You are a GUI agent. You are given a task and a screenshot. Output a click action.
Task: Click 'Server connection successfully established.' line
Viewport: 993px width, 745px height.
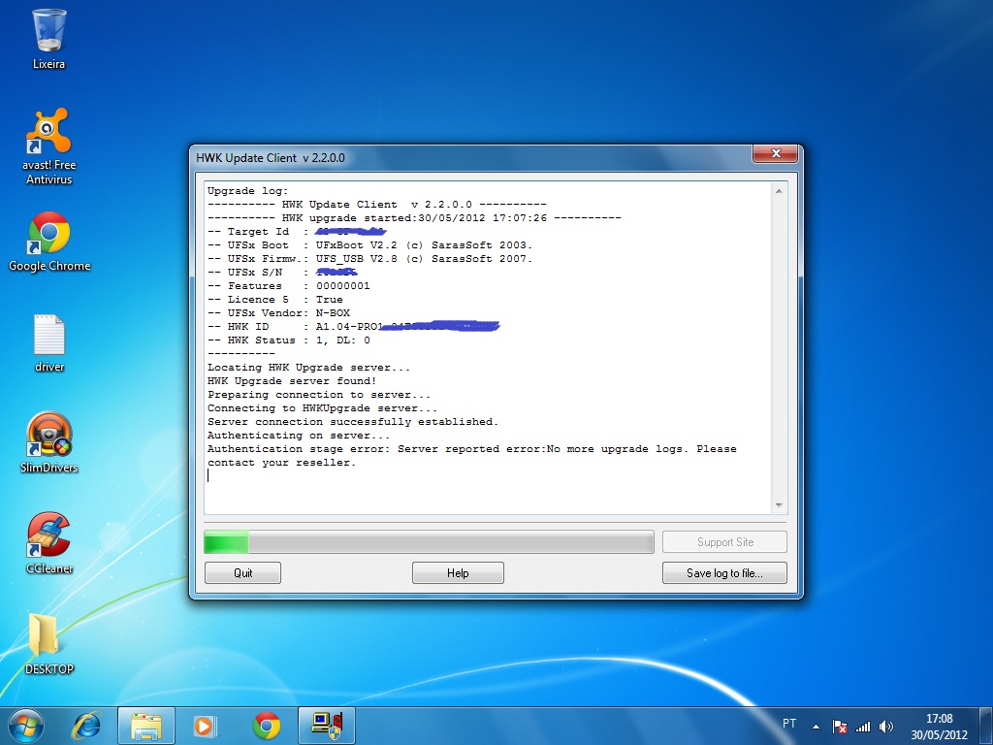(353, 422)
